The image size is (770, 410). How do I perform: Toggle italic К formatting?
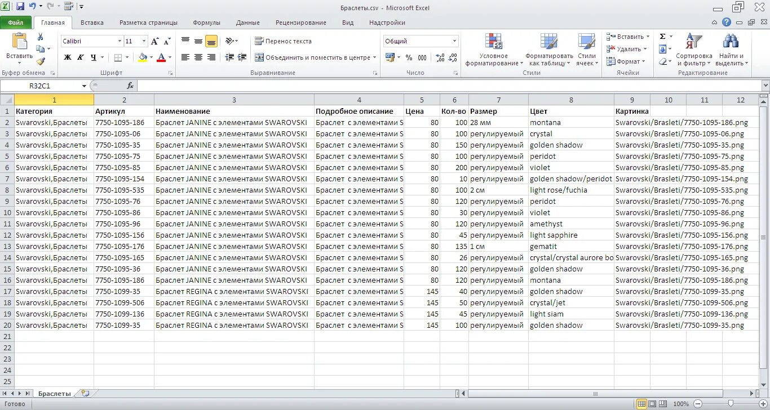pyautogui.click(x=80, y=57)
